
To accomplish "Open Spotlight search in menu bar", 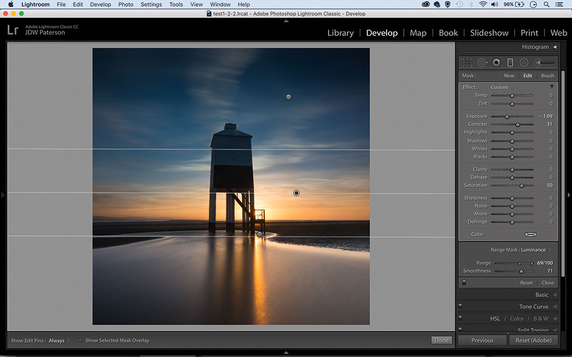I will coord(546,5).
